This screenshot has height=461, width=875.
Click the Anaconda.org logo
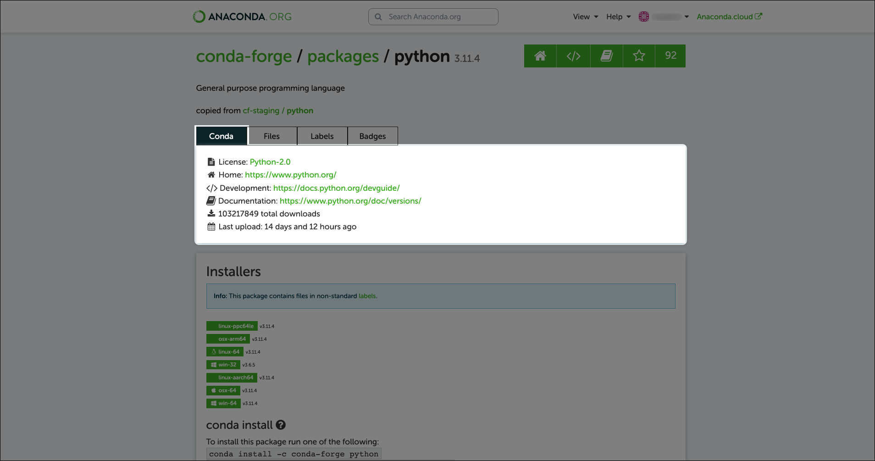(x=242, y=17)
